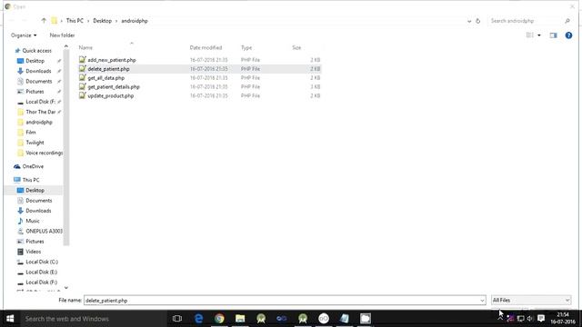Open Videos under This PC

(33, 252)
